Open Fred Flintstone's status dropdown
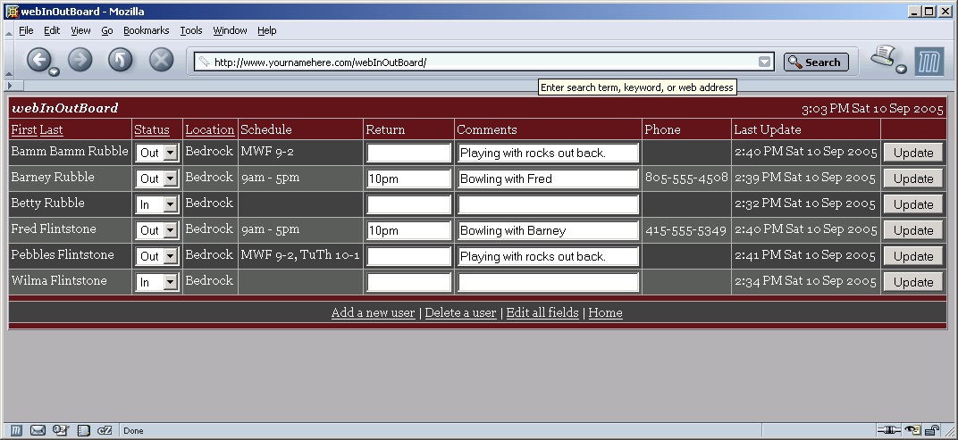 157,230
